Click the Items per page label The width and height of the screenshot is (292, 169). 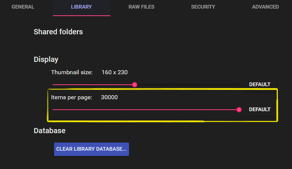[72, 97]
